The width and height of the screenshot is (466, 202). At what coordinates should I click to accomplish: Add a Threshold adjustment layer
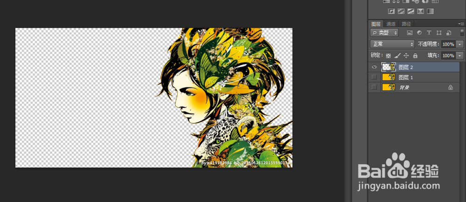click(411, 11)
